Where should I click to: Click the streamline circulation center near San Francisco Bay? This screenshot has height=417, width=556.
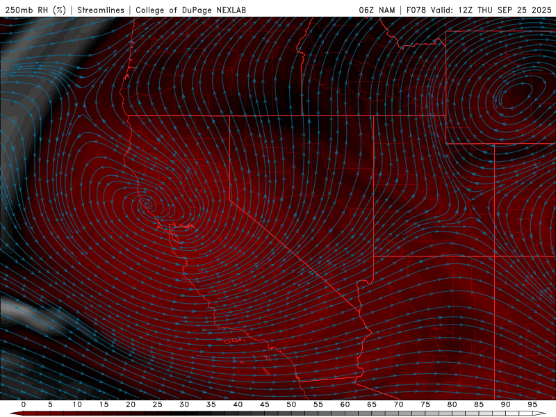(147, 204)
